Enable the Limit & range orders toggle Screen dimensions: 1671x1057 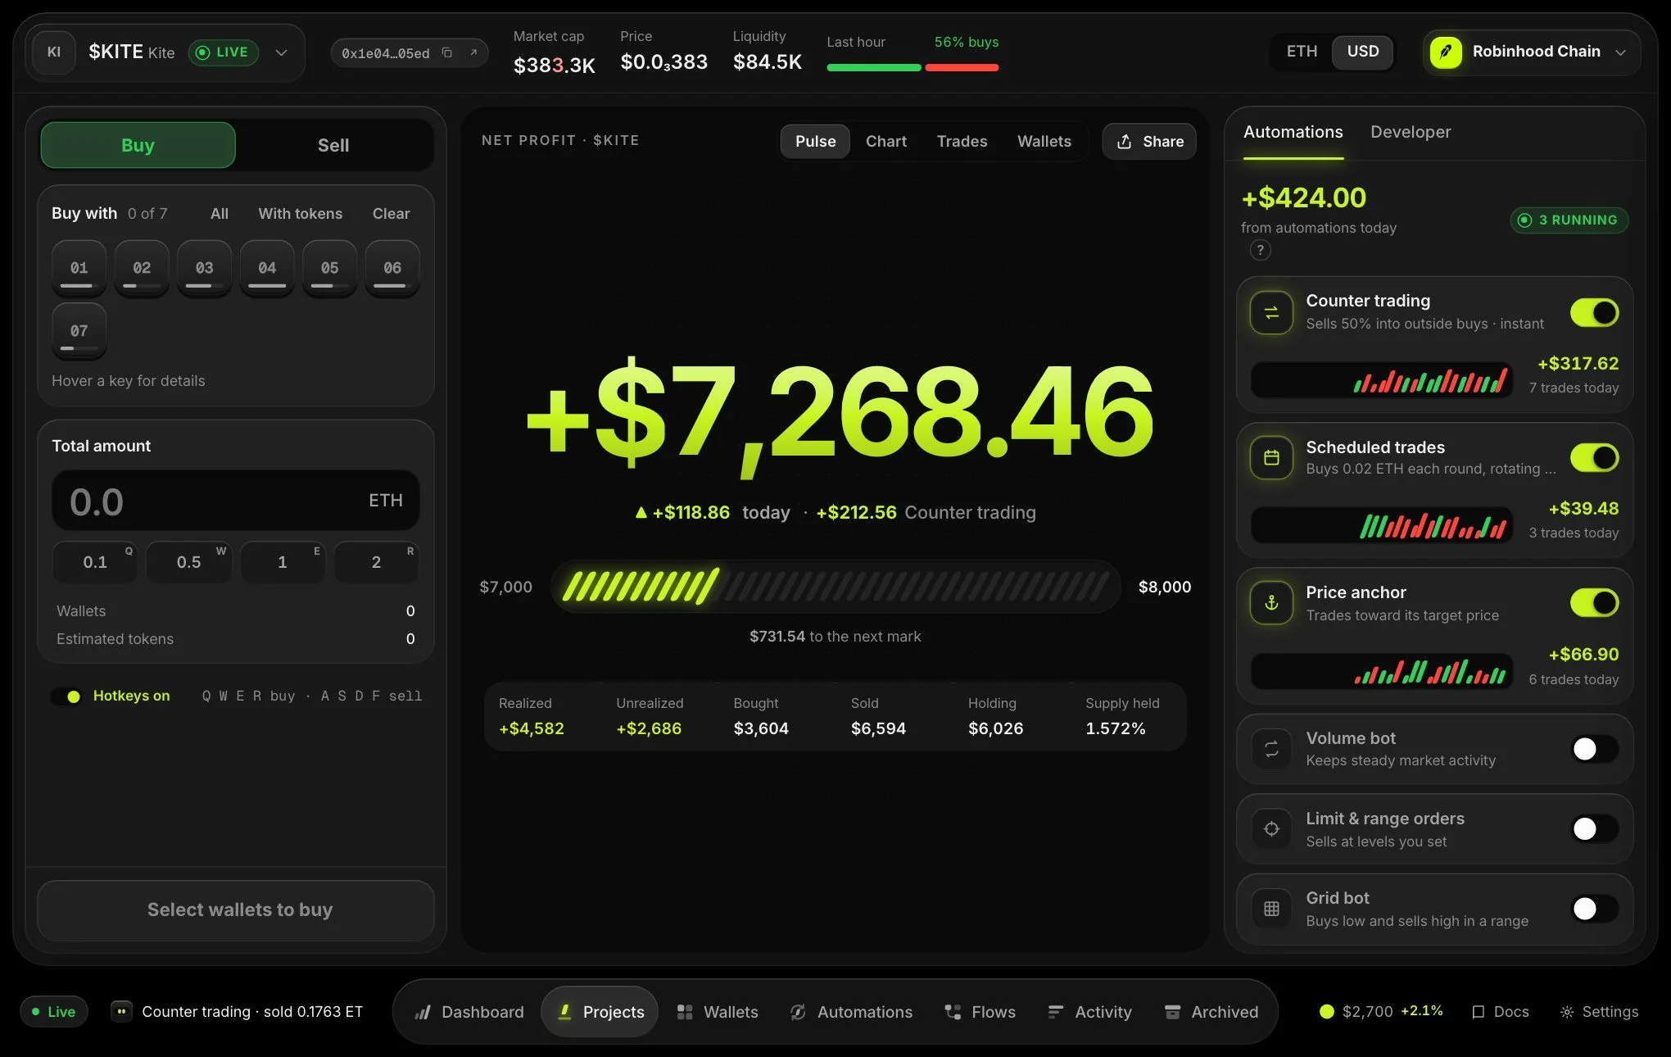1594,829
